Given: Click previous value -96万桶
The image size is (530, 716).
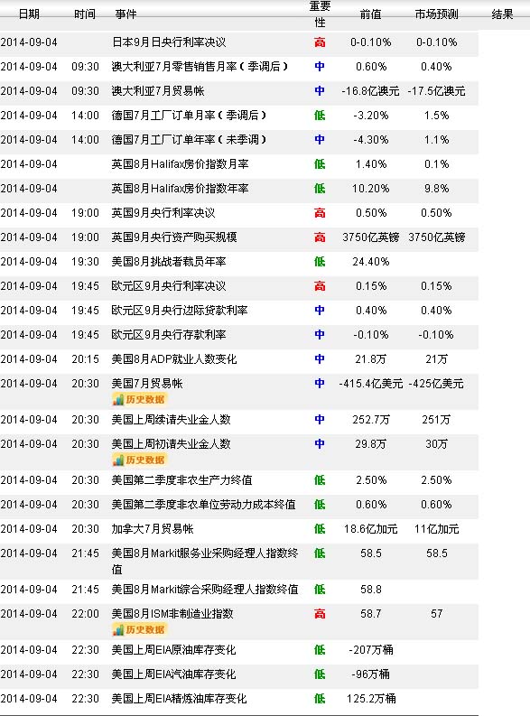Looking at the screenshot, I should pos(371,674).
